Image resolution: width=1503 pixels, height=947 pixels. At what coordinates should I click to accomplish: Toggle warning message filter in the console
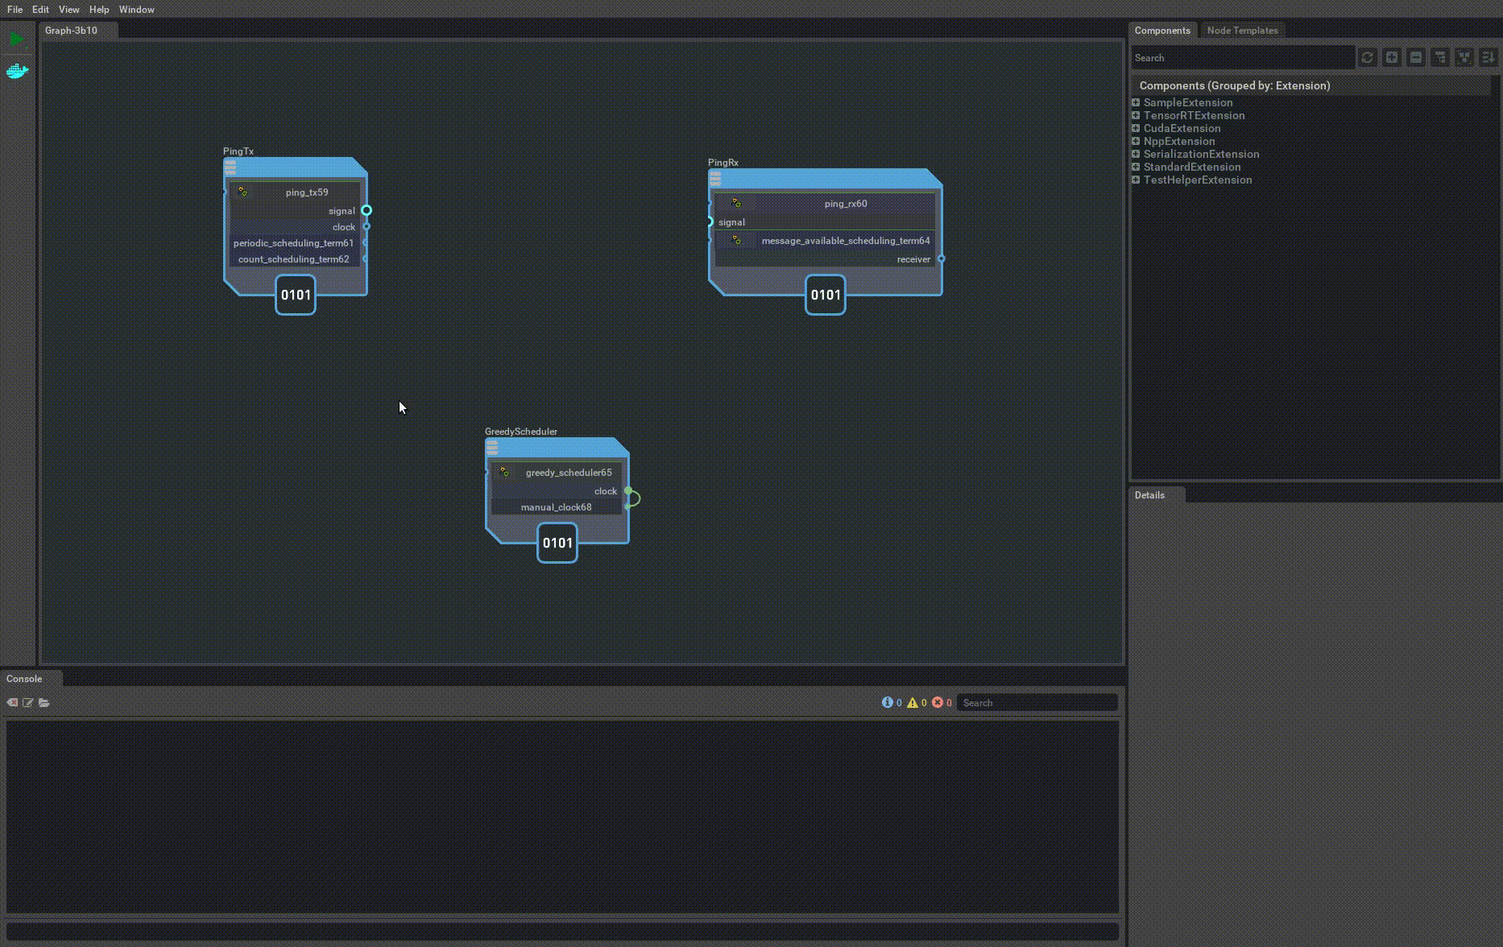tap(913, 701)
